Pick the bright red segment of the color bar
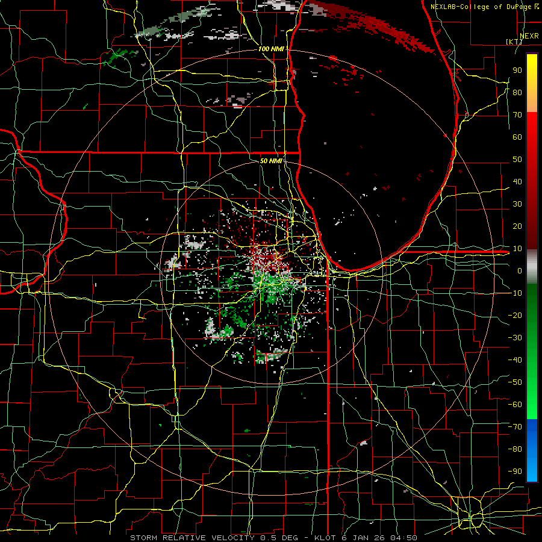This screenshot has width=542, height=542. pyautogui.click(x=532, y=131)
